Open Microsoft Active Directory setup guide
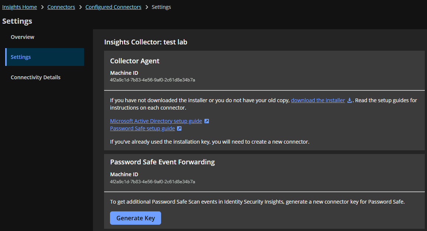The width and height of the screenshot is (427, 231). [156, 121]
